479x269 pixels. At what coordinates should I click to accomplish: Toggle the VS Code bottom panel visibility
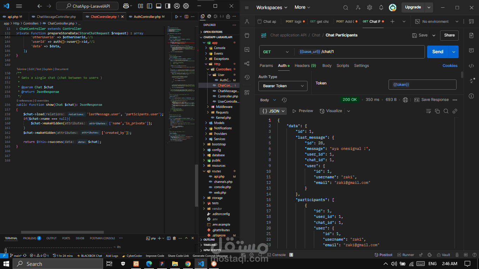tap(158, 6)
